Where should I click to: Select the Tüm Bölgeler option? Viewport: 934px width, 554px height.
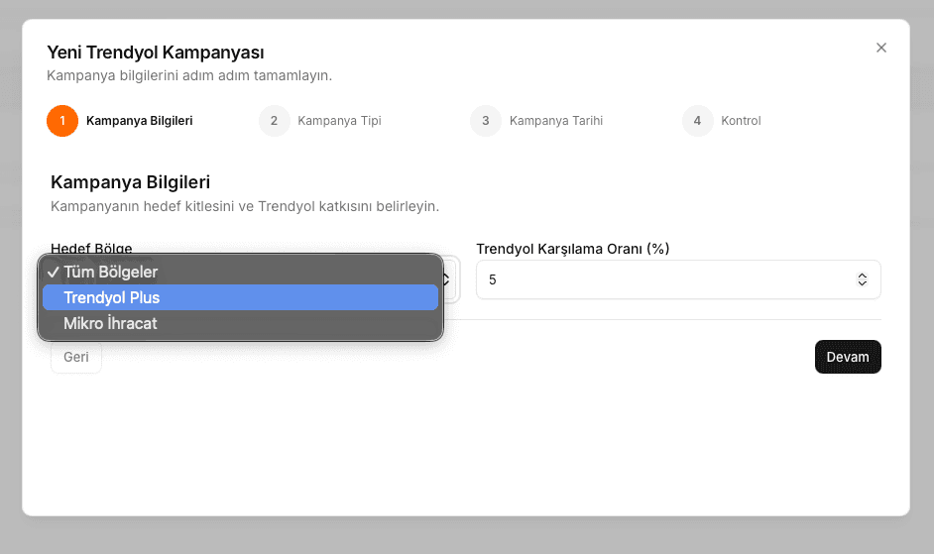pos(240,272)
